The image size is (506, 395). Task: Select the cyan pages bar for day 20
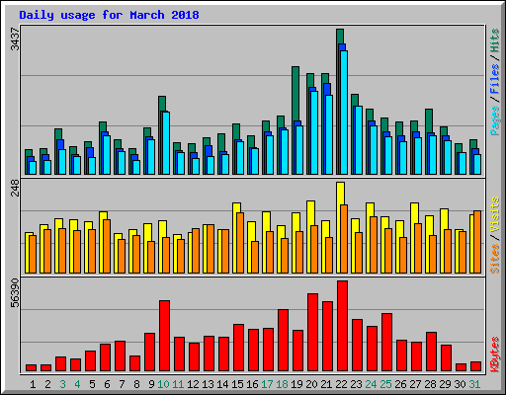point(314,132)
